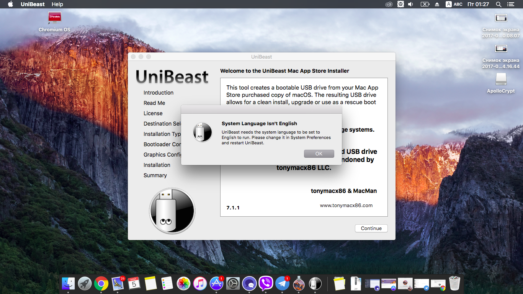Click the www.tonymacx86.com text

[346, 205]
